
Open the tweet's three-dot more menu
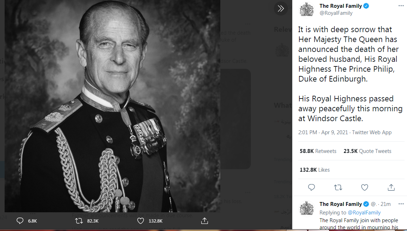coord(401,6)
